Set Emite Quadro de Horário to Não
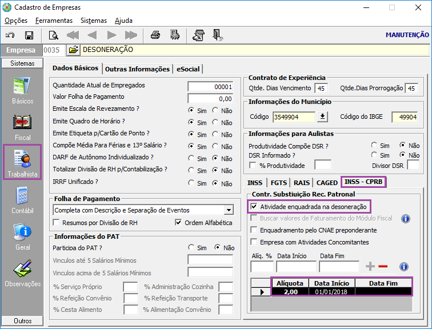This screenshot has width=432, height=329. pos(215,122)
